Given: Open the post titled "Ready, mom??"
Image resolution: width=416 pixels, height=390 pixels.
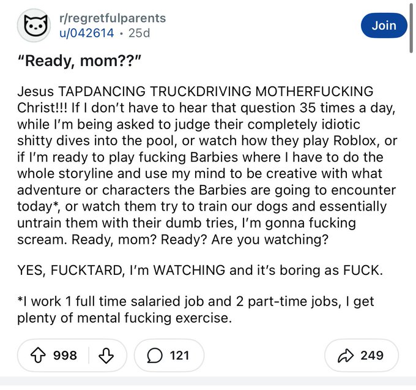Looking at the screenshot, I should (81, 63).
